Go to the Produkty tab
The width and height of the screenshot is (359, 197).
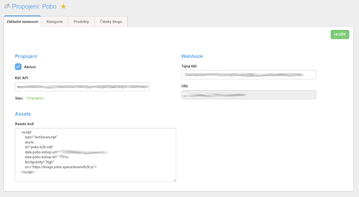(81, 22)
